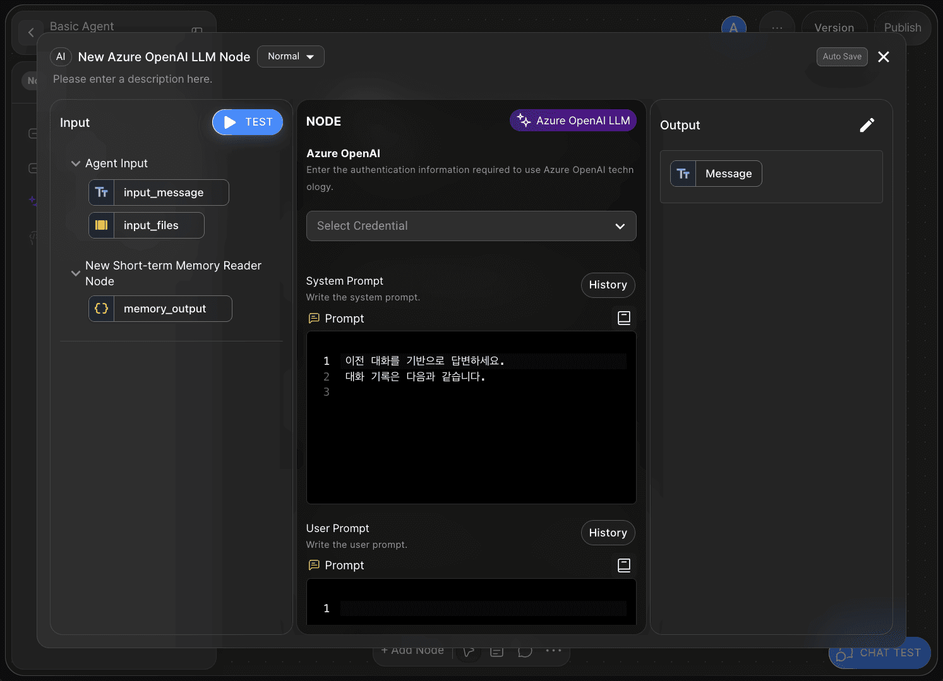Click the play icon in the TEST button
Viewport: 943px width, 681px height.
pos(230,122)
